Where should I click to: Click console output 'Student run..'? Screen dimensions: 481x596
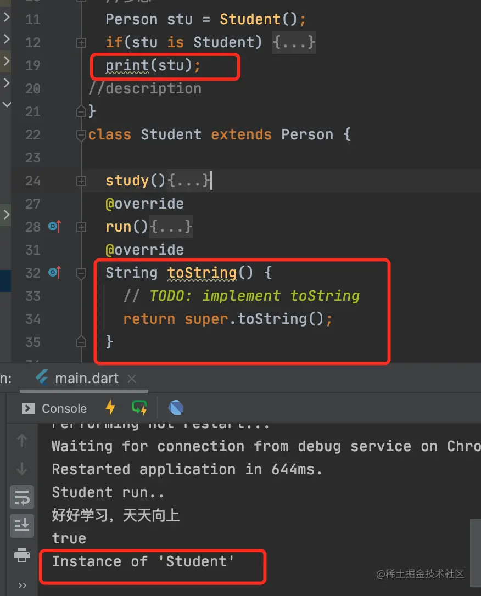point(108,493)
